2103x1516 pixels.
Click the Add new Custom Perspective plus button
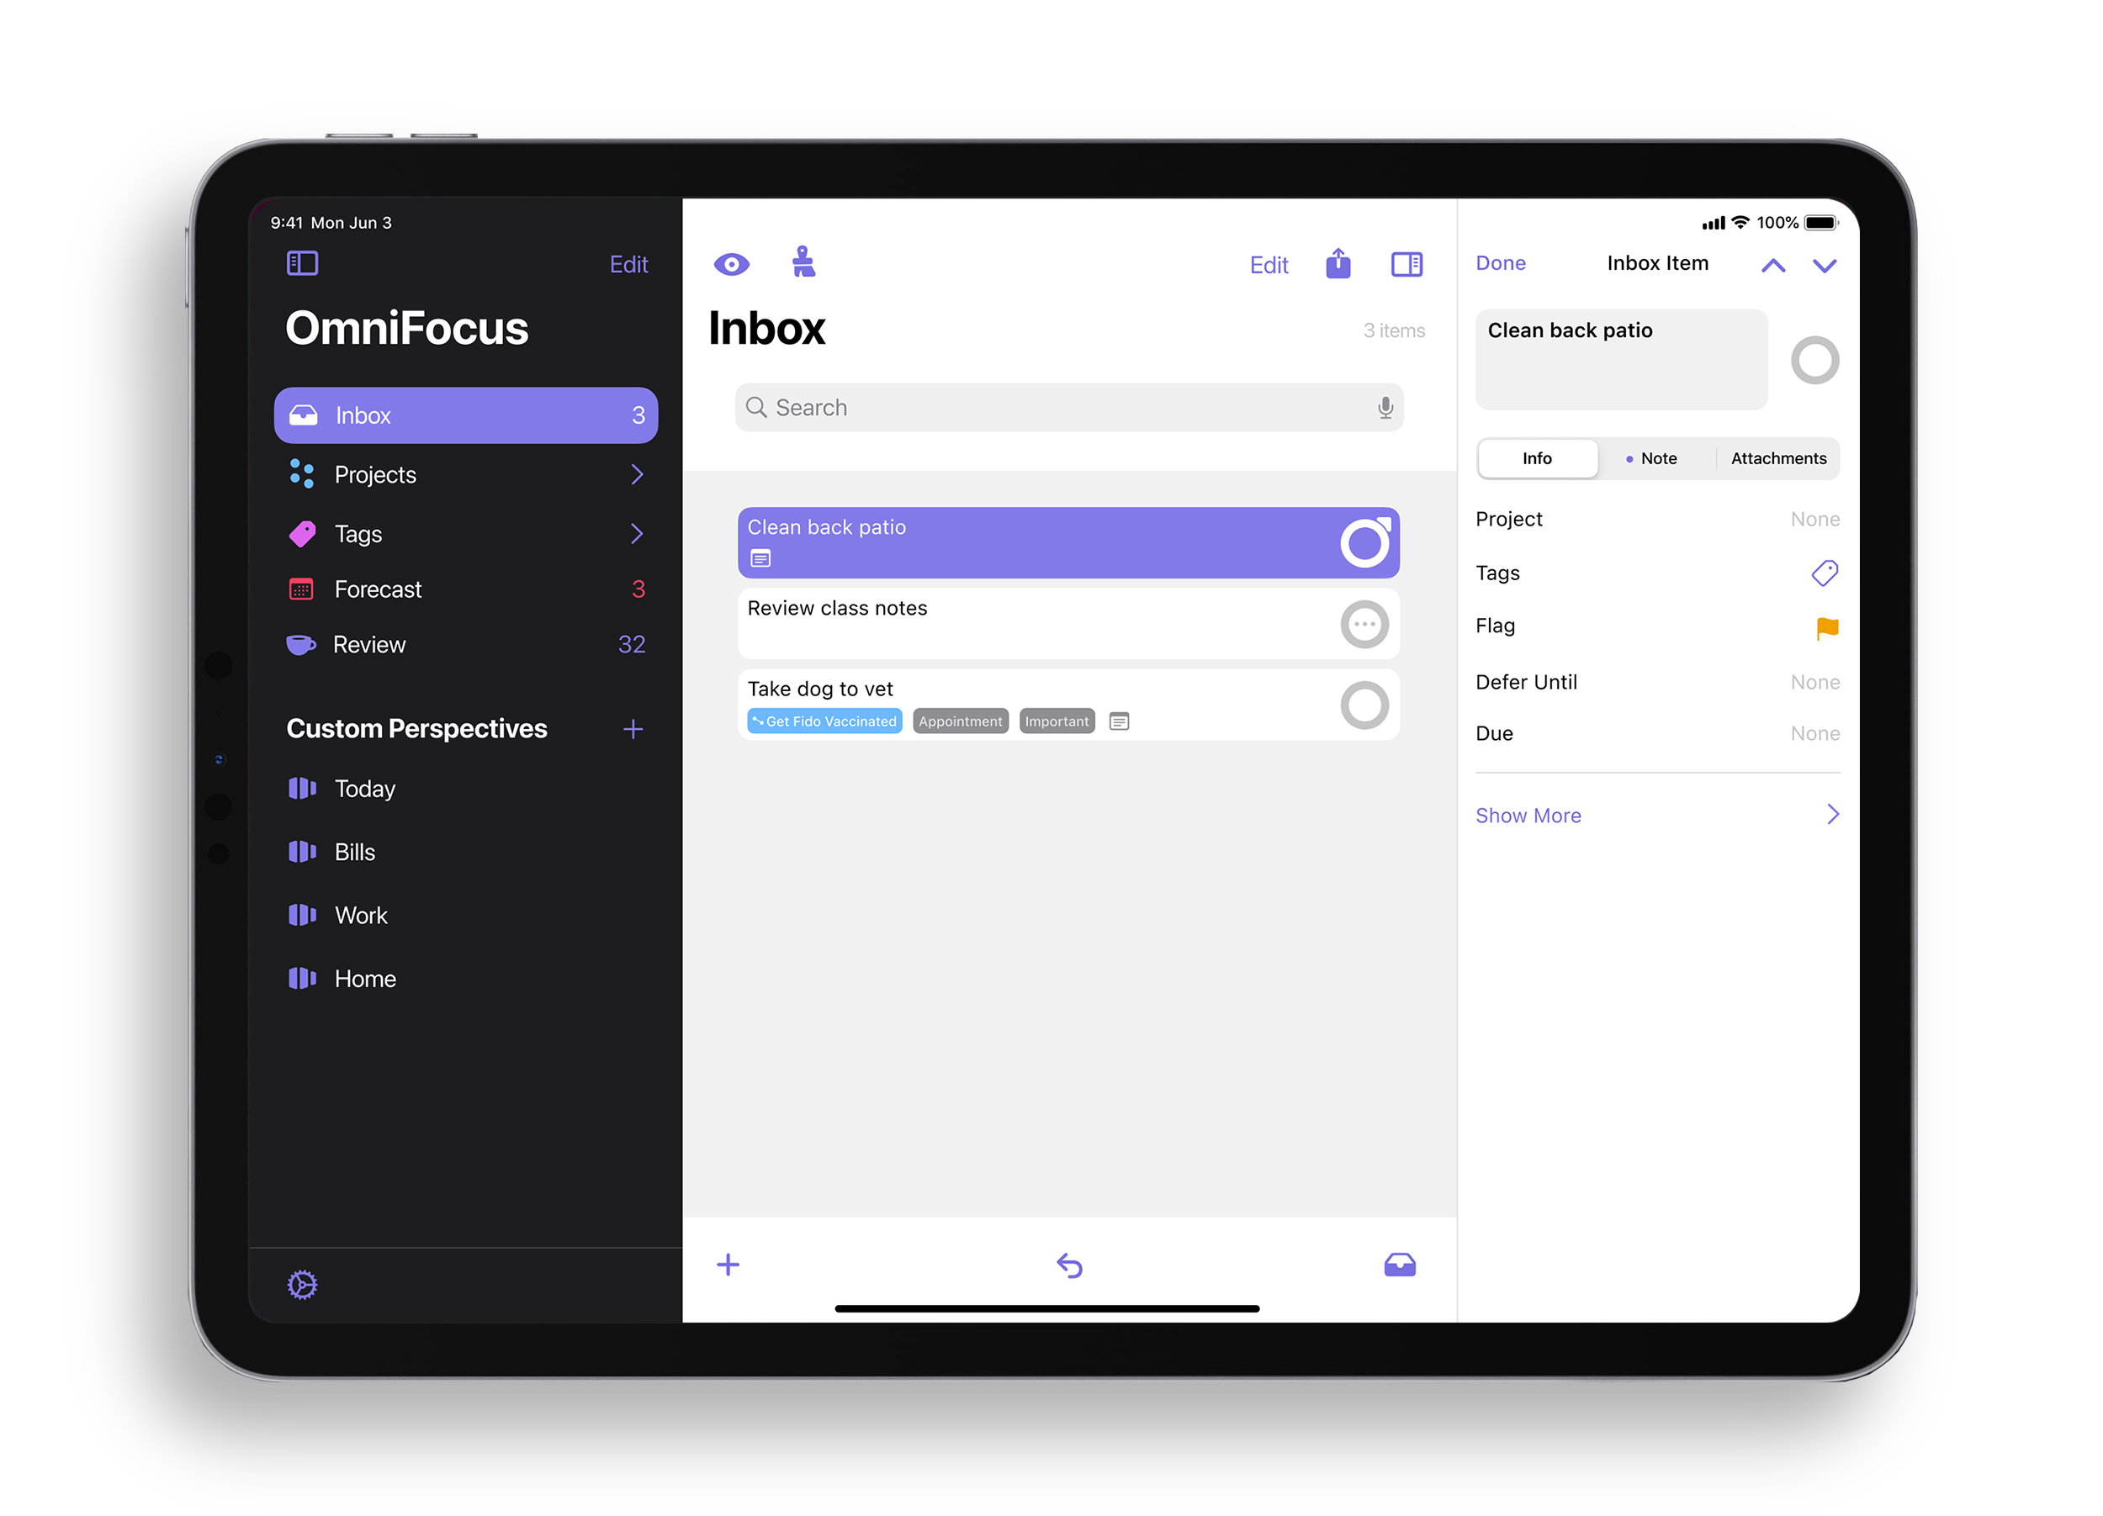tap(633, 730)
